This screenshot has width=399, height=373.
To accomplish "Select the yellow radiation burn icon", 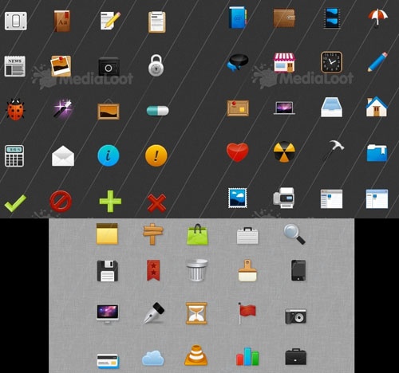I will click(284, 151).
